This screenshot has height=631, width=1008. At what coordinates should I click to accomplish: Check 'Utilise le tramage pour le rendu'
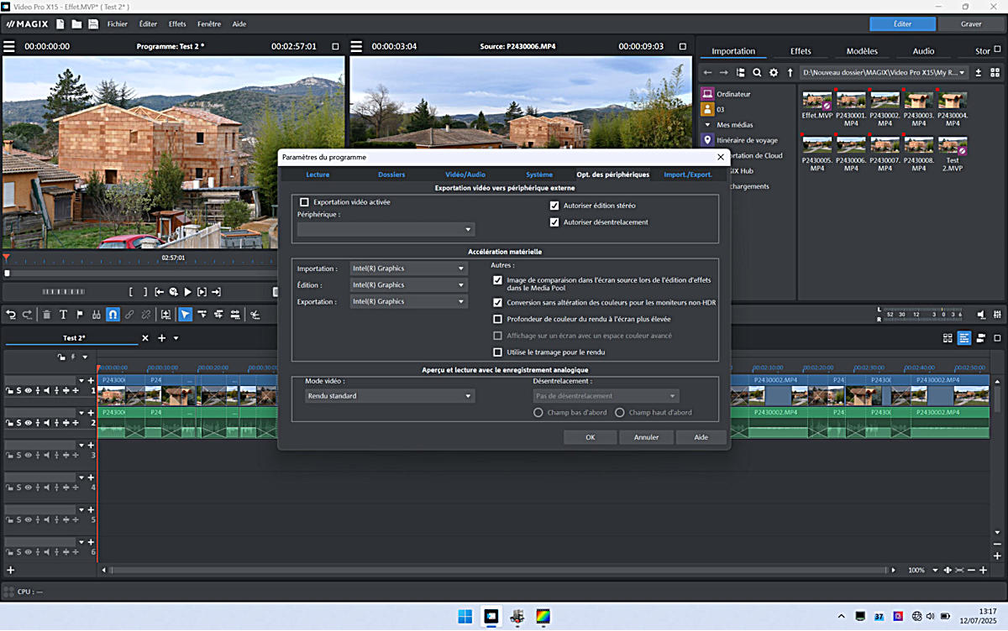[498, 352]
